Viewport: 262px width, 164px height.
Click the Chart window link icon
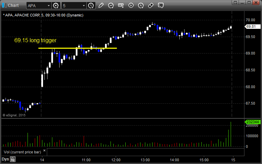click(5, 5)
